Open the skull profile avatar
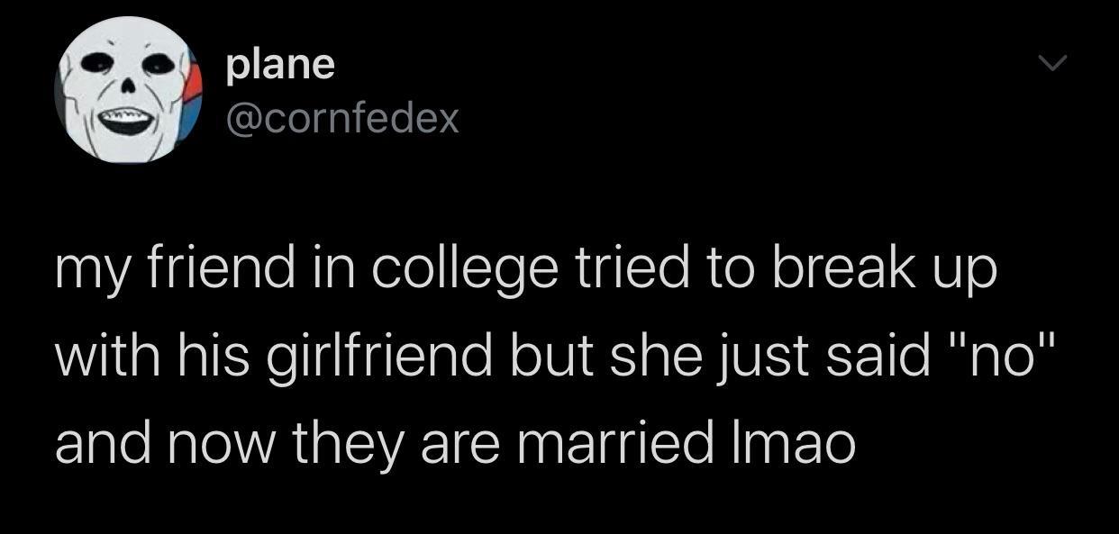 [x=128, y=90]
